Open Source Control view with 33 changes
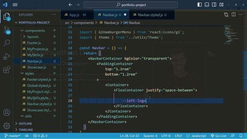This screenshot has height=139, width=247. click(x=7, y=30)
